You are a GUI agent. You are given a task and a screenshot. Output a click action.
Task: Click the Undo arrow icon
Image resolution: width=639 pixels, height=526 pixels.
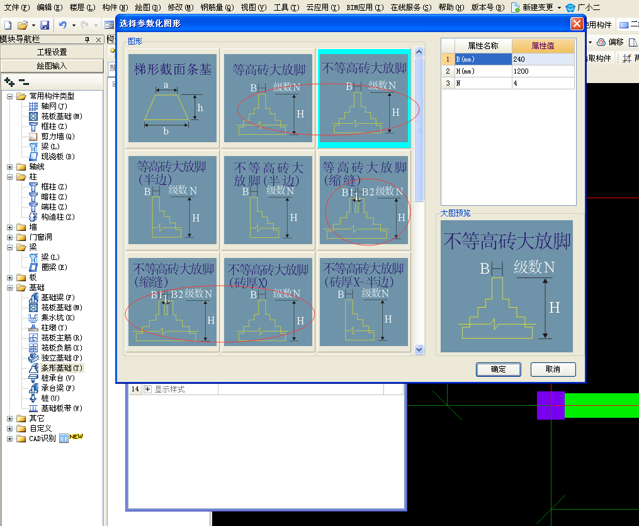click(x=63, y=25)
